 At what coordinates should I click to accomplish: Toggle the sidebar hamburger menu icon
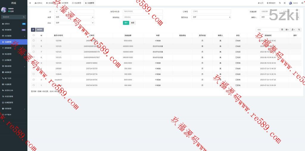30,3
